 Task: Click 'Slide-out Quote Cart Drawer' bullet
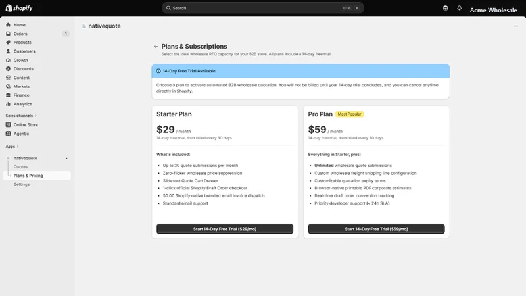point(190,180)
